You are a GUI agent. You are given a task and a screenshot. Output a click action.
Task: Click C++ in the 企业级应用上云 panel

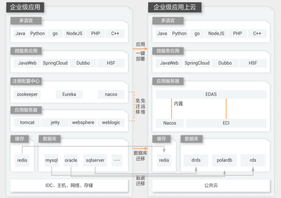tap(257, 33)
